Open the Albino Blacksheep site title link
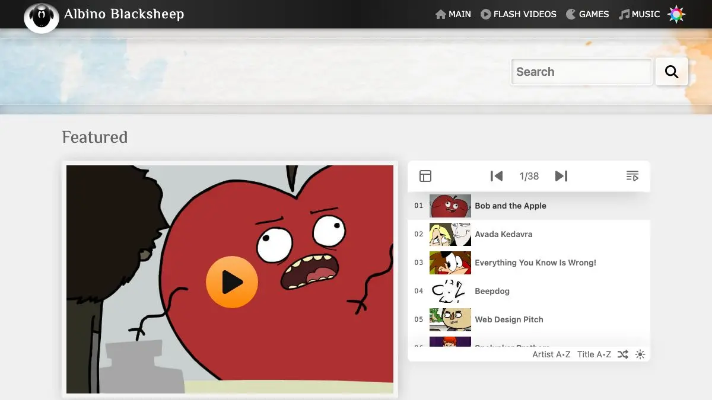This screenshot has width=712, height=400. coord(124,14)
